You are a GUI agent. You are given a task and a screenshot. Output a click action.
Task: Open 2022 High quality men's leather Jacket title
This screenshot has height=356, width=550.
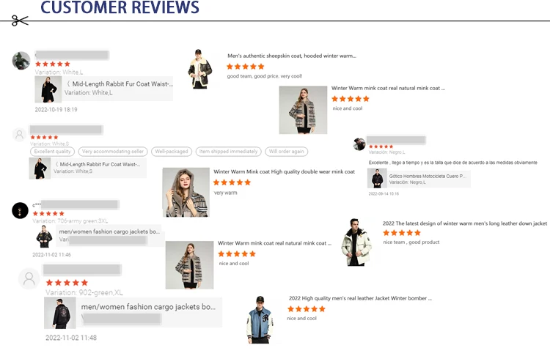[x=360, y=298]
